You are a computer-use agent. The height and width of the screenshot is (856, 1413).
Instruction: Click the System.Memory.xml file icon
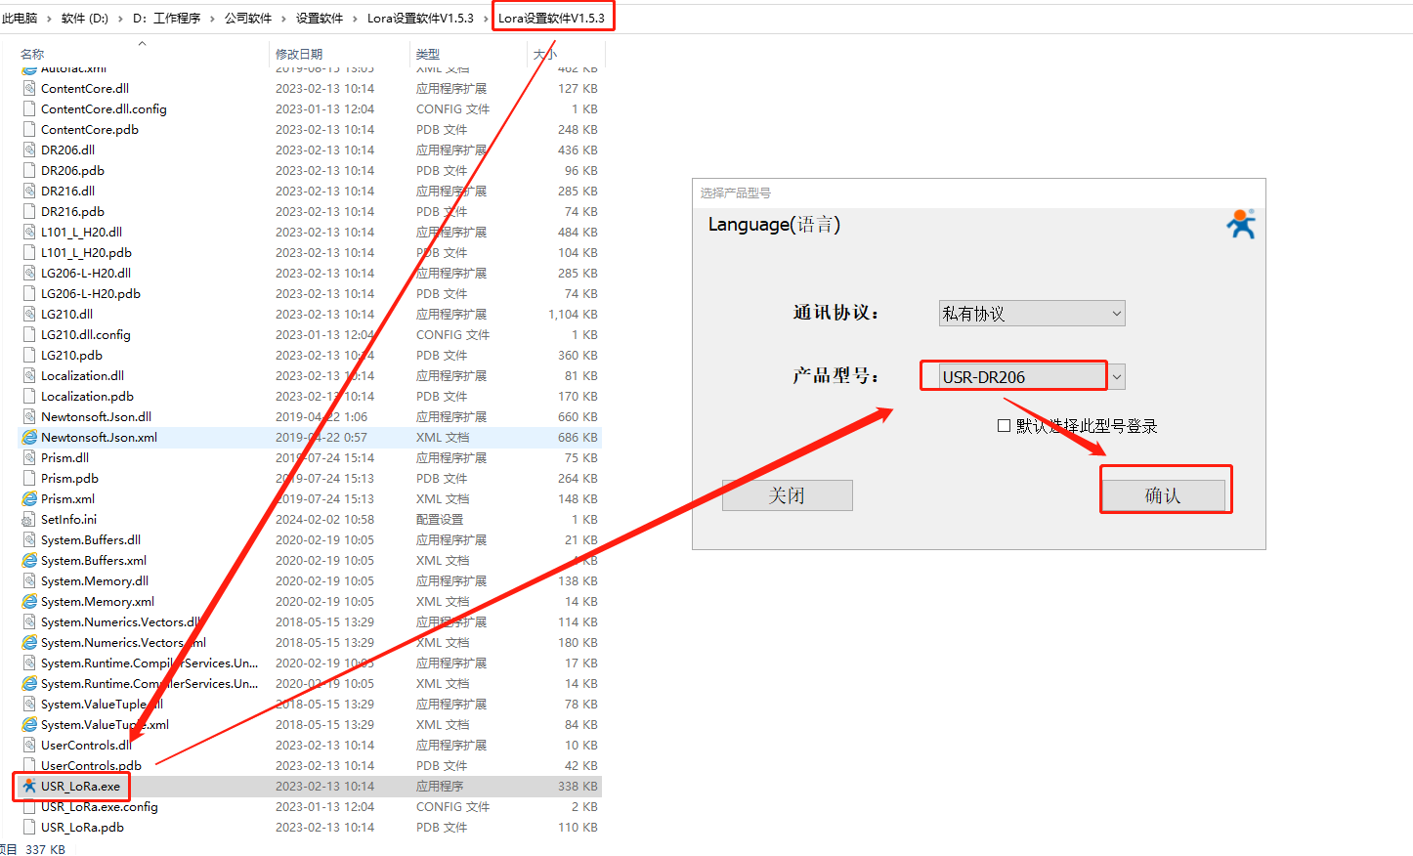point(29,601)
